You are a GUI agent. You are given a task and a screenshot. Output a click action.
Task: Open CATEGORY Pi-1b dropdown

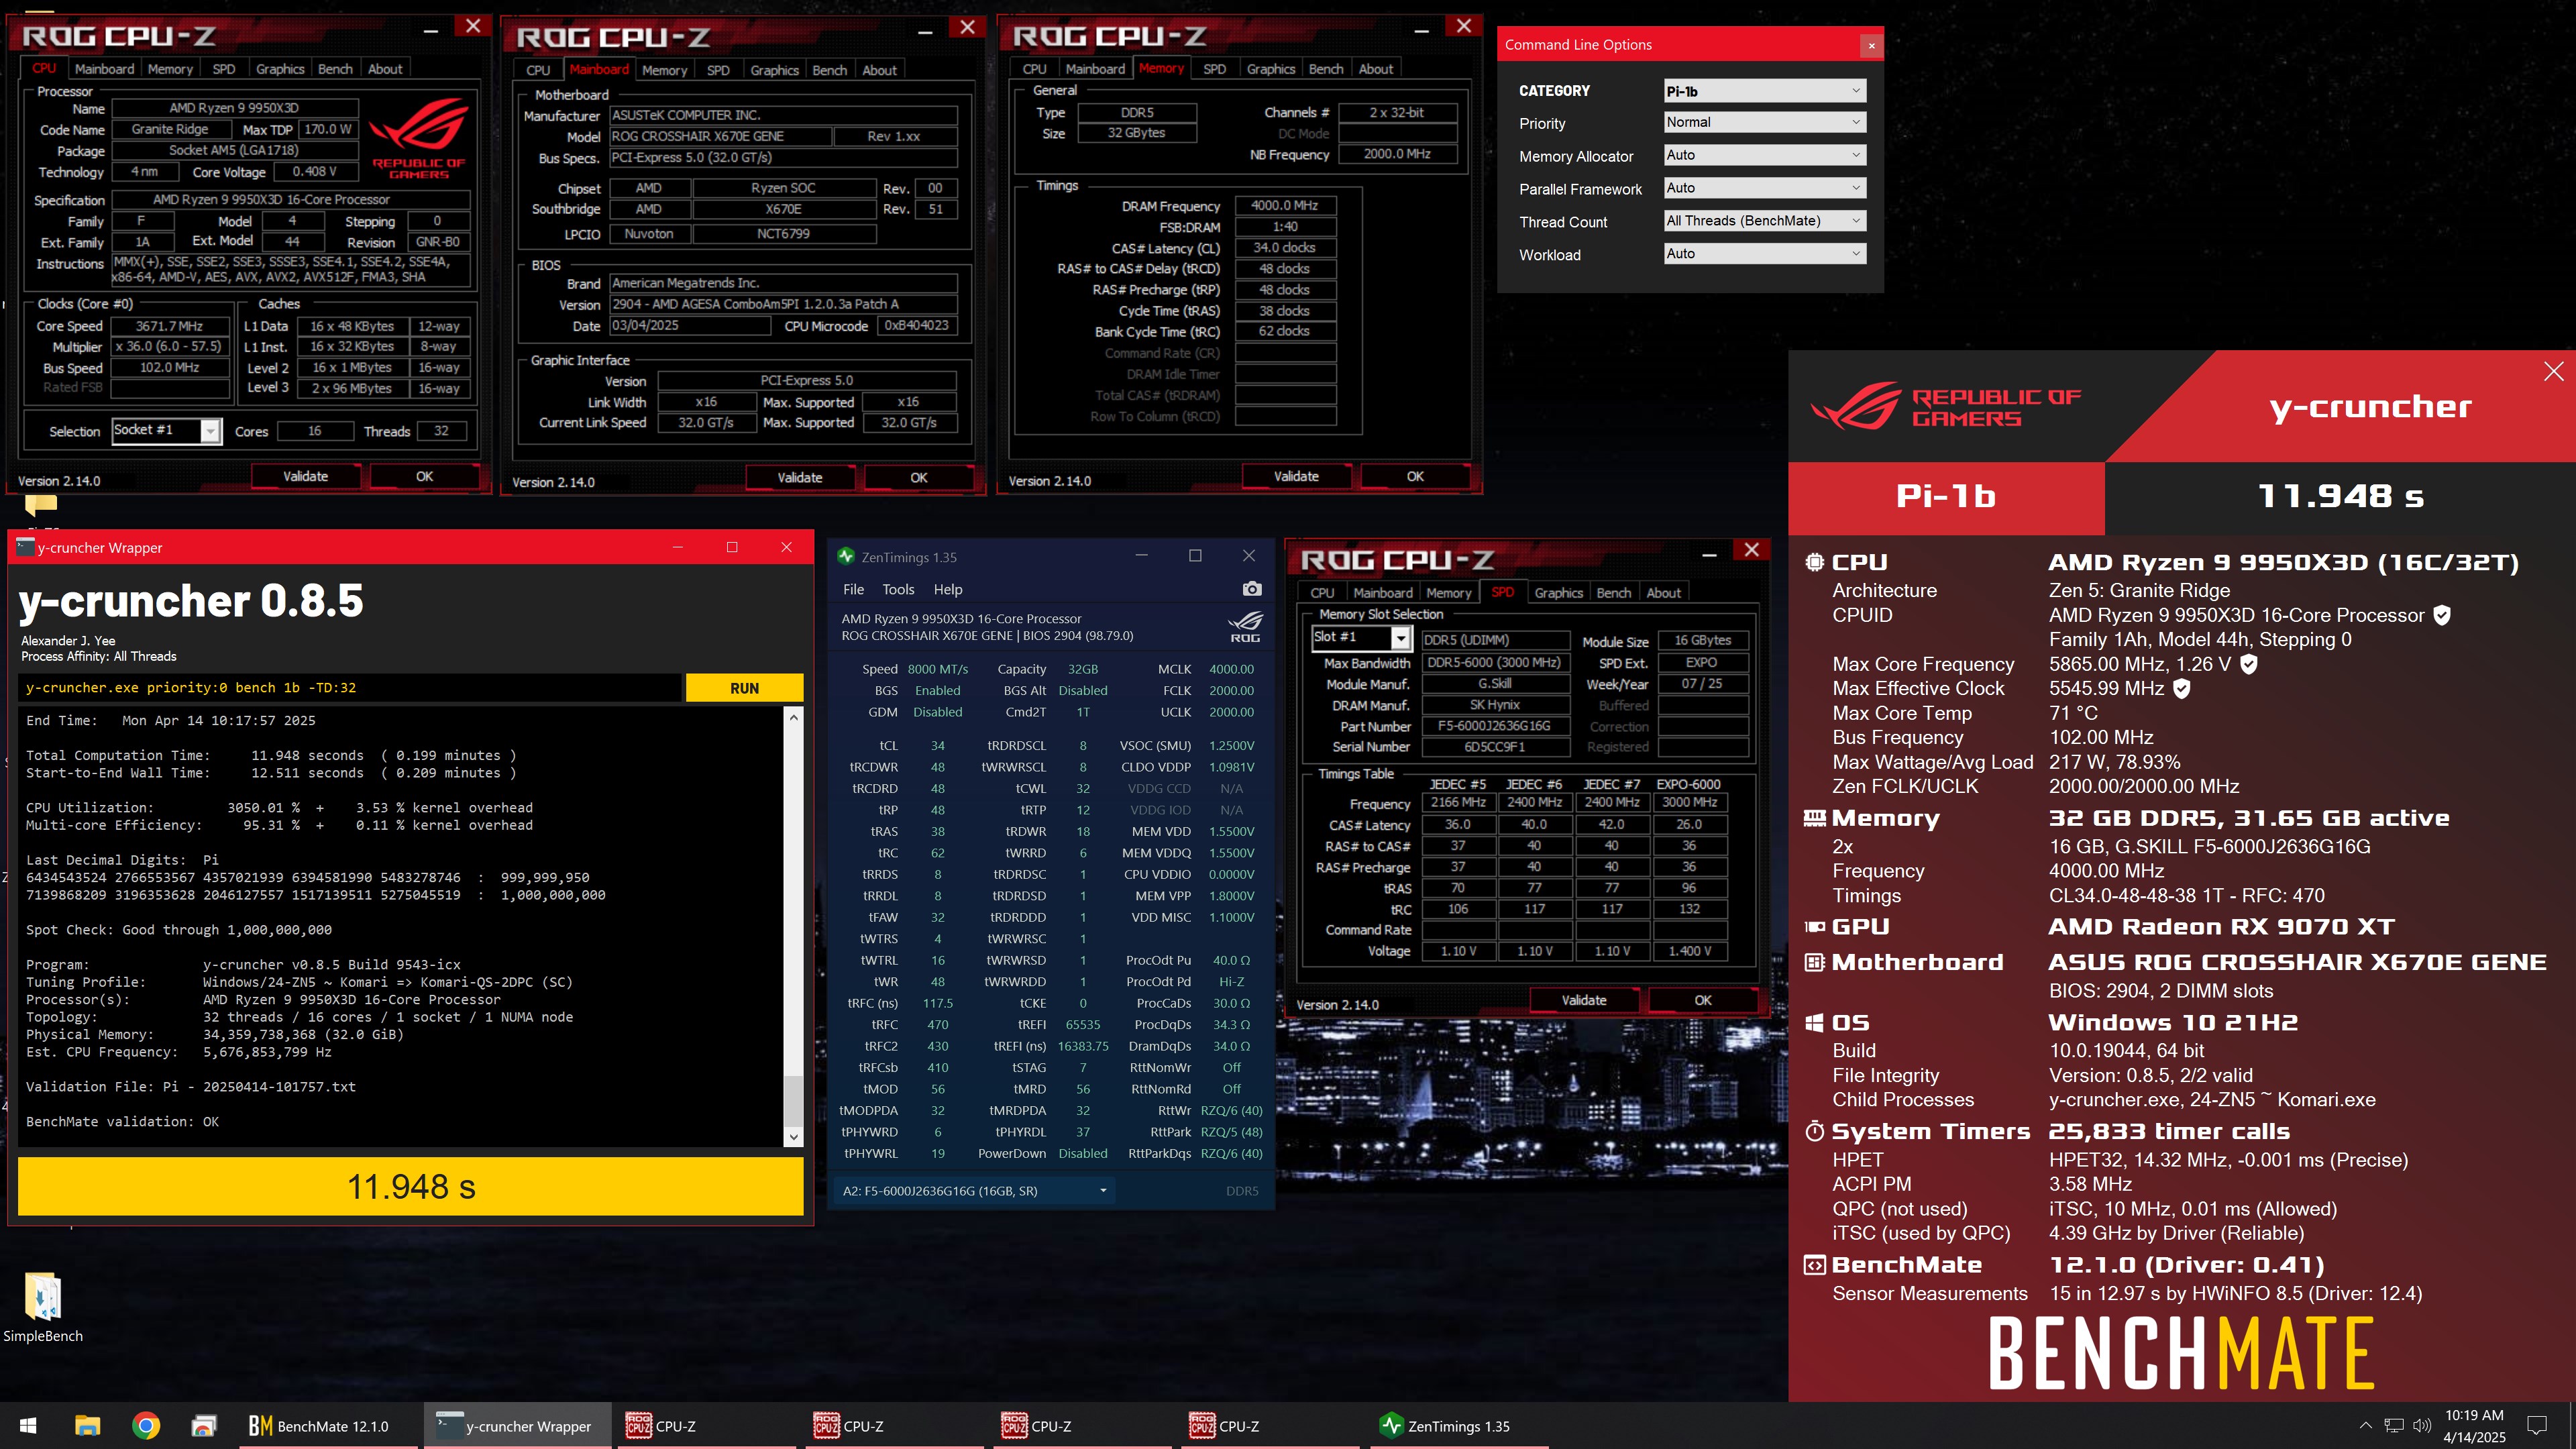[x=1765, y=91]
